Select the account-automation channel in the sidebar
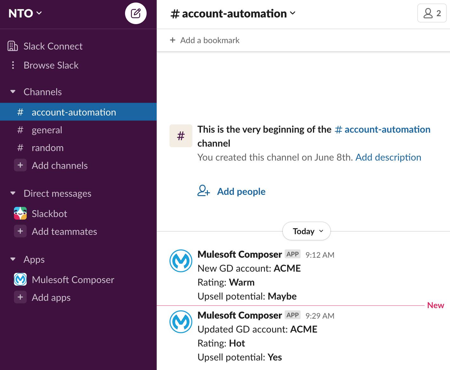The width and height of the screenshot is (450, 370). point(78,112)
